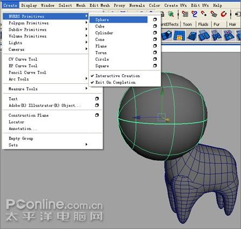Click the blue Z-axis manipulator arrow
Image resolution: width=241 pixels, height=229 pixels.
pos(136,118)
